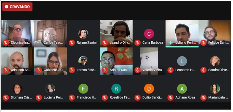233x112 pixels.
Task: Select the orange D avatar for Duílio Bandi
Action: [x=149, y=89]
